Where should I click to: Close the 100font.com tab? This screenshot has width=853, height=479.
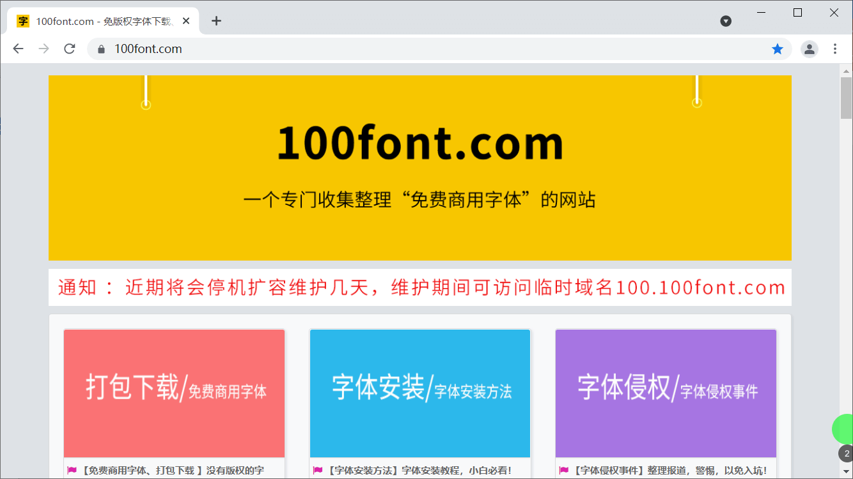click(x=186, y=21)
